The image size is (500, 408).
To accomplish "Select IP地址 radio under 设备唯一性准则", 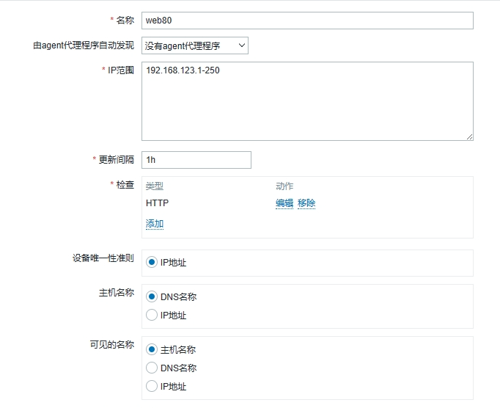I will click(152, 263).
